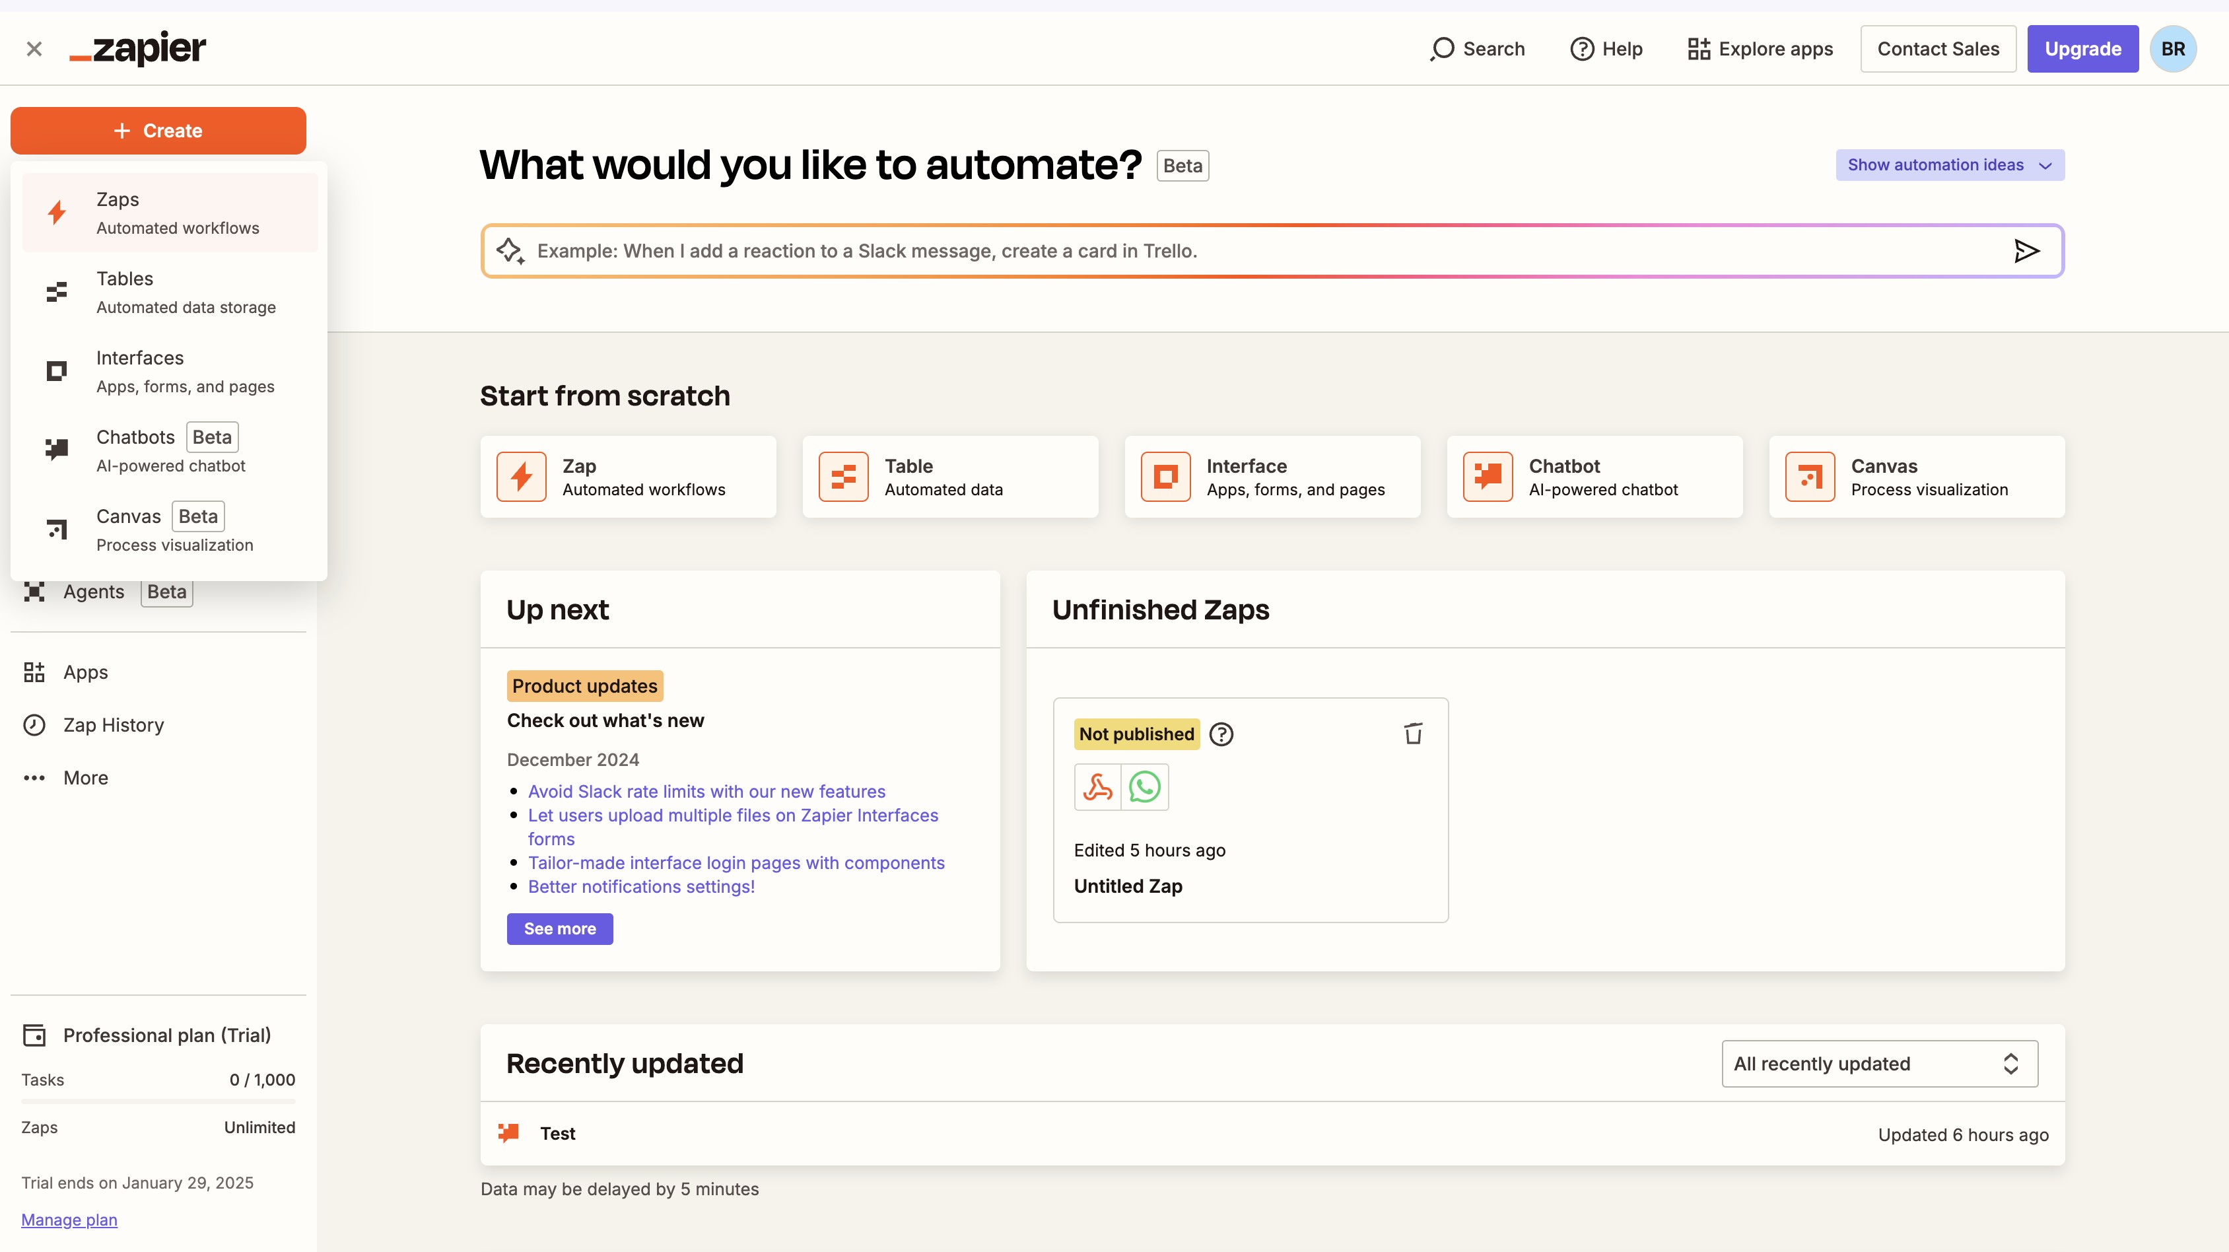Click the Zaps lightning bolt icon in menu
Image resolution: width=2229 pixels, height=1252 pixels.
(x=57, y=213)
